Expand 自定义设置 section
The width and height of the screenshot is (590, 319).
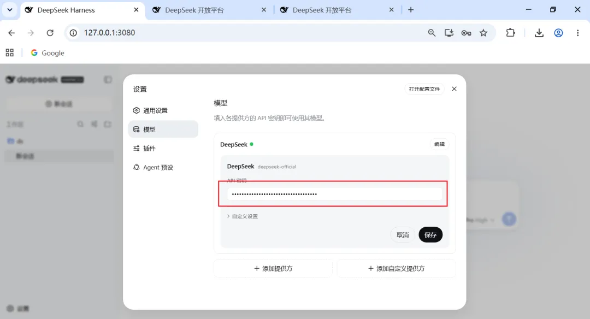[x=243, y=216]
